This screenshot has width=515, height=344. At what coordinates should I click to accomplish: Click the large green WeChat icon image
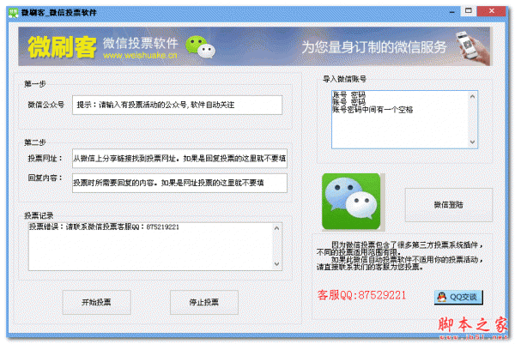click(x=351, y=202)
